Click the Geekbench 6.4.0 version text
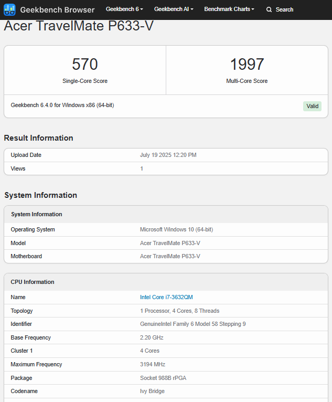The image size is (332, 402). tap(62, 105)
